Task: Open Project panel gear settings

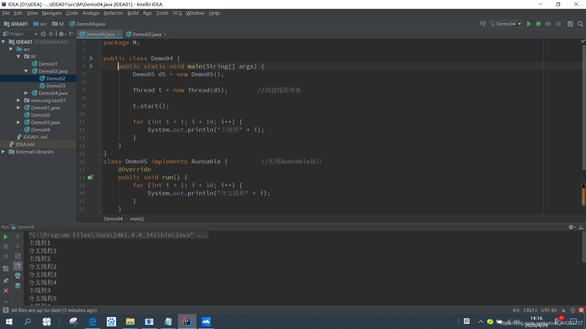Action: click(x=62, y=34)
